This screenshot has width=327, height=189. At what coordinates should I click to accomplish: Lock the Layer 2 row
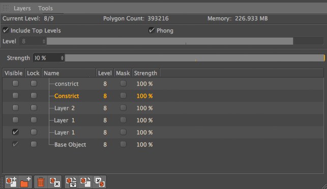(x=34, y=107)
